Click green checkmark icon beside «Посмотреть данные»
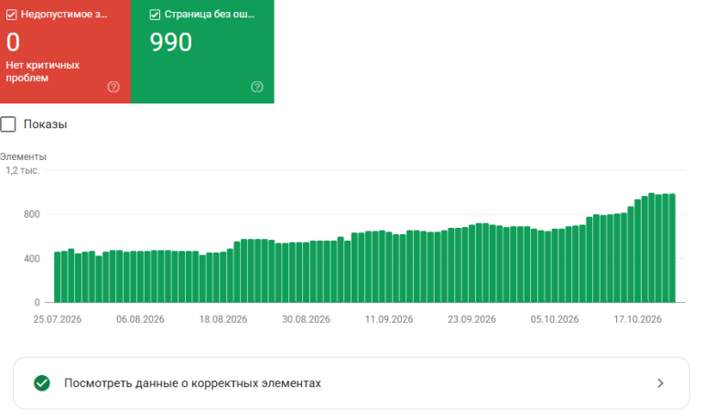This screenshot has height=419, width=703. 42,383
